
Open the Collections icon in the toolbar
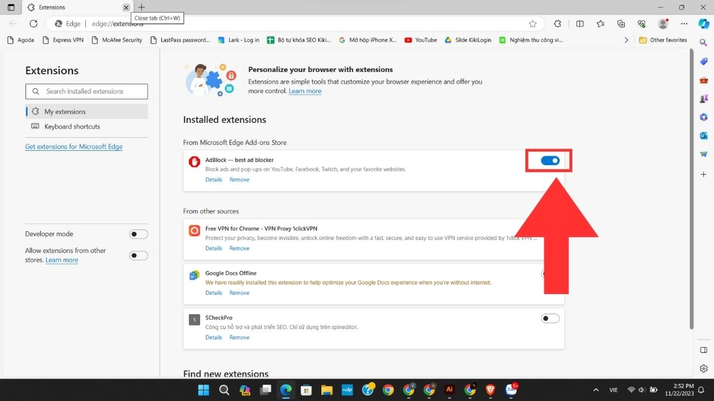click(621, 24)
